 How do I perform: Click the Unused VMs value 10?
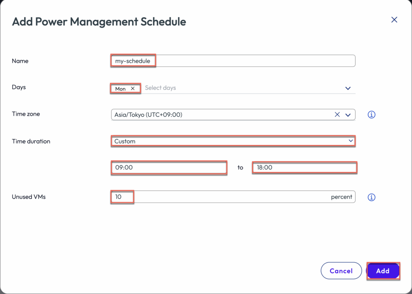click(x=119, y=197)
